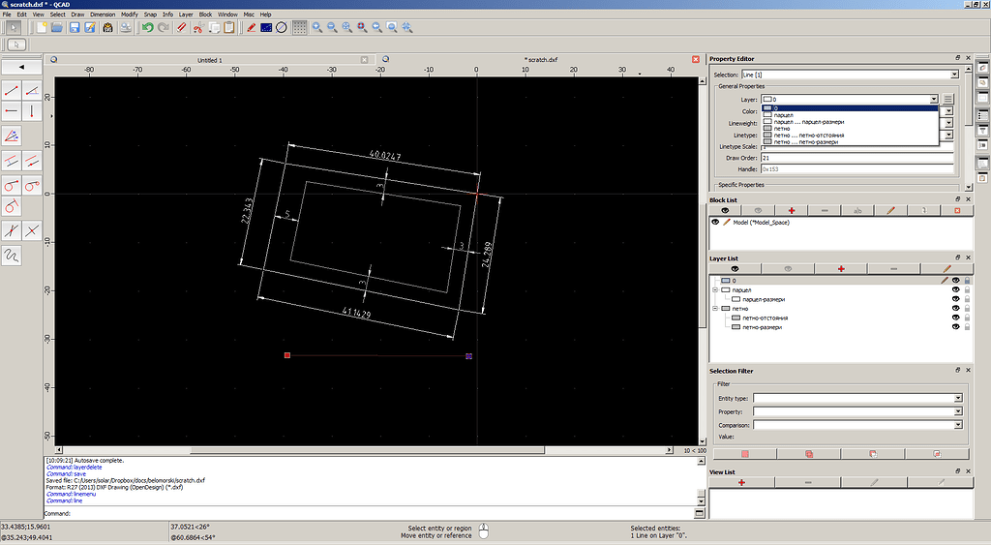
Task: Save drawing with floppy disk icon
Action: pyautogui.click(x=75, y=27)
